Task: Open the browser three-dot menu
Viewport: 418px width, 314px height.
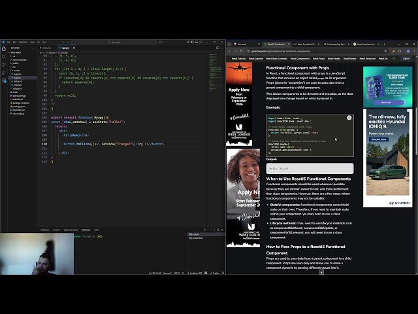Action: point(414,51)
